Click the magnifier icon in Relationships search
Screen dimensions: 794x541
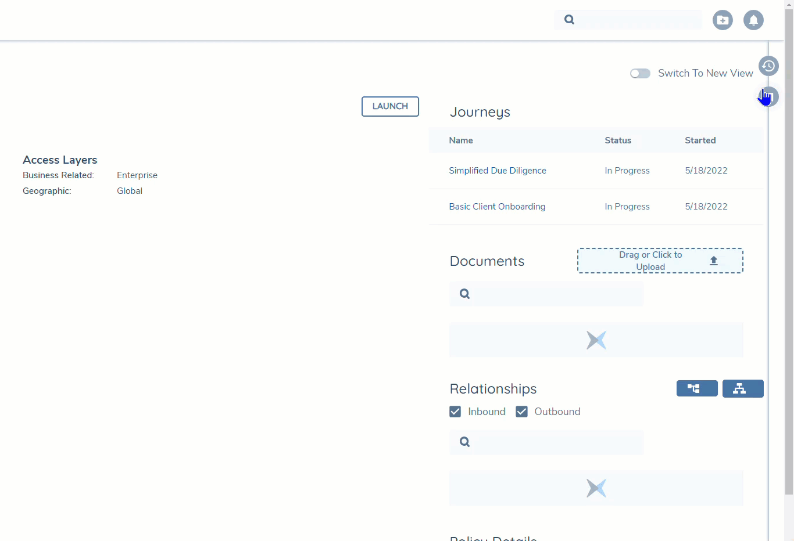tap(464, 442)
